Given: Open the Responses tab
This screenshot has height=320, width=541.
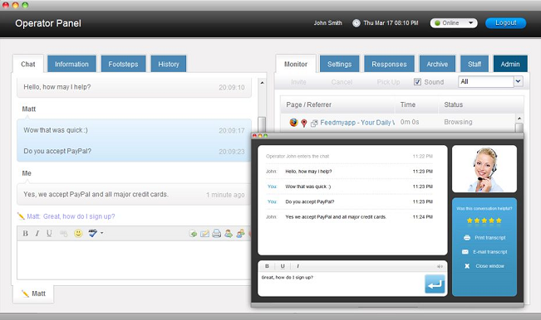Looking at the screenshot, I should [x=389, y=64].
